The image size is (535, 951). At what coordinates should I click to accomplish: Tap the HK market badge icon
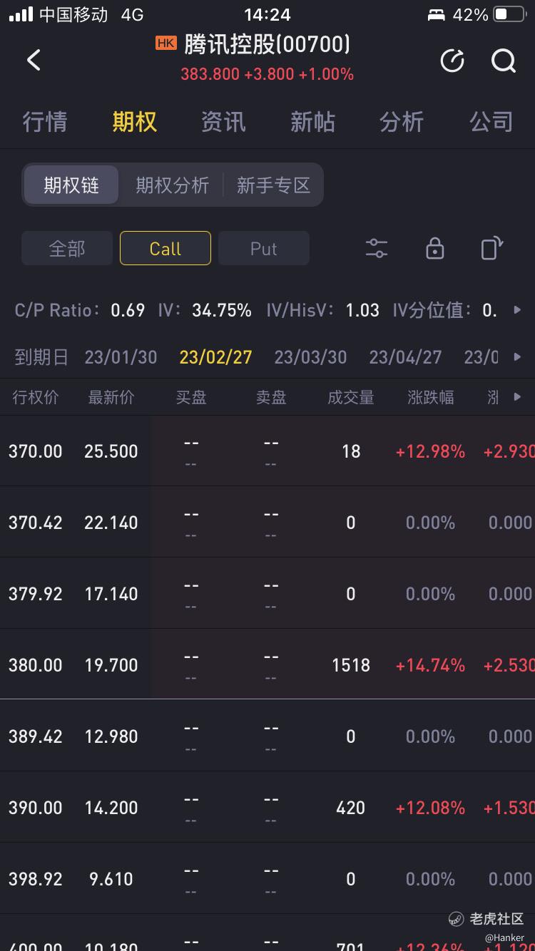pos(165,43)
